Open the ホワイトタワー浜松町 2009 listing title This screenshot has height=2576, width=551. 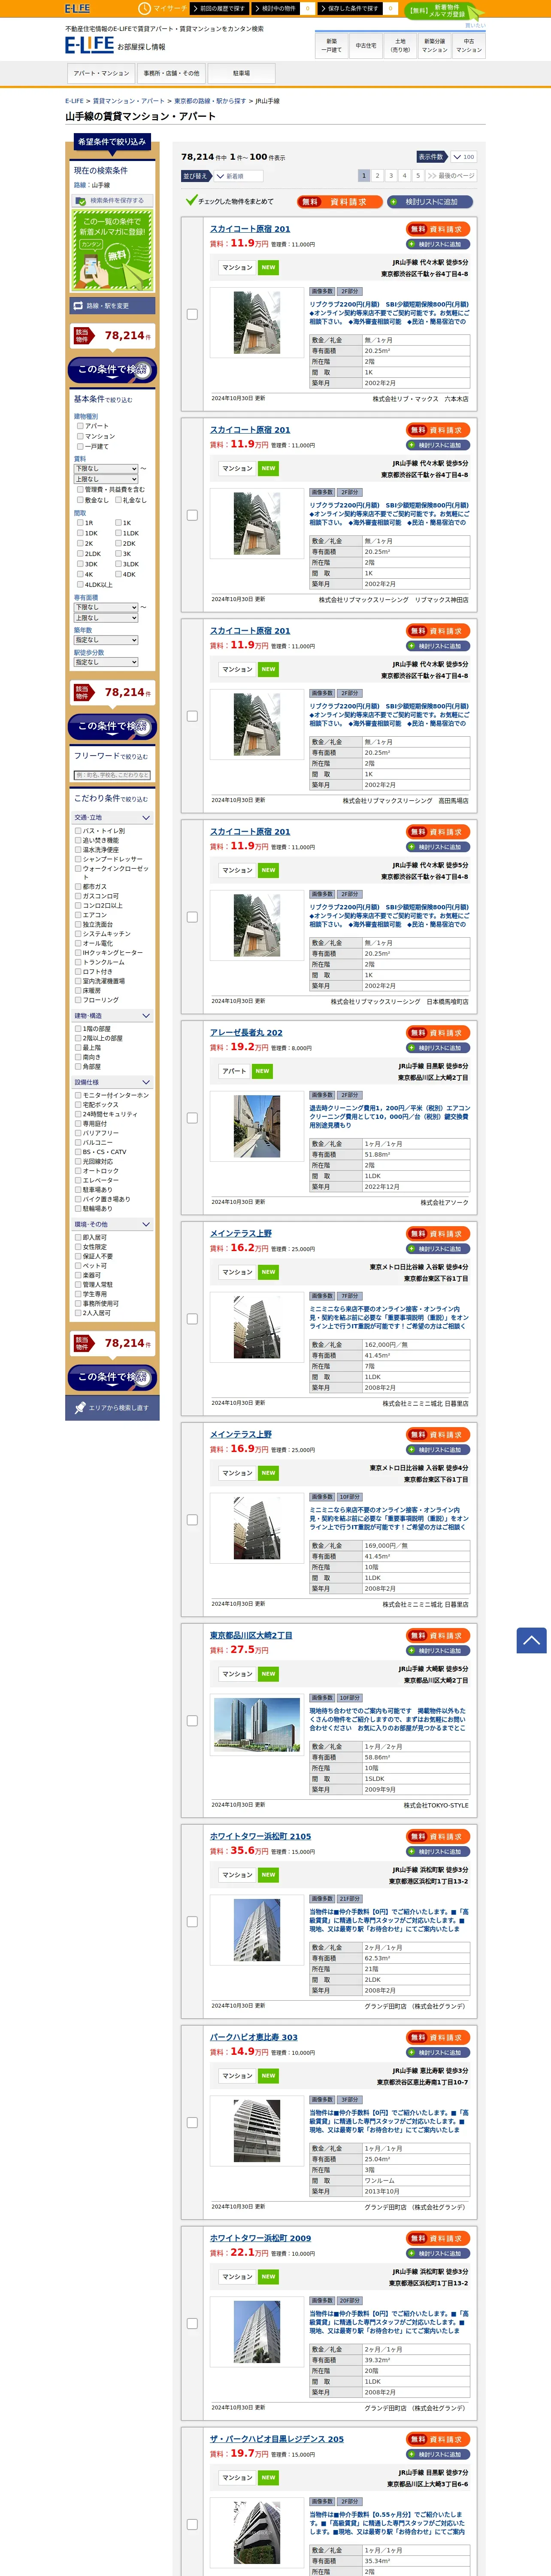[260, 2238]
